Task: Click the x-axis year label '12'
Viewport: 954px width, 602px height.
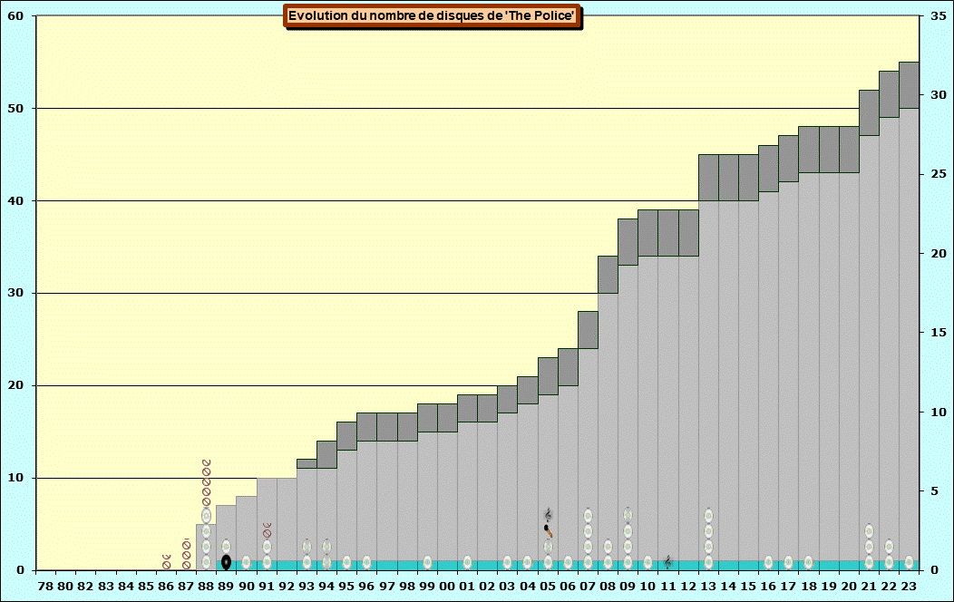Action: point(688,587)
